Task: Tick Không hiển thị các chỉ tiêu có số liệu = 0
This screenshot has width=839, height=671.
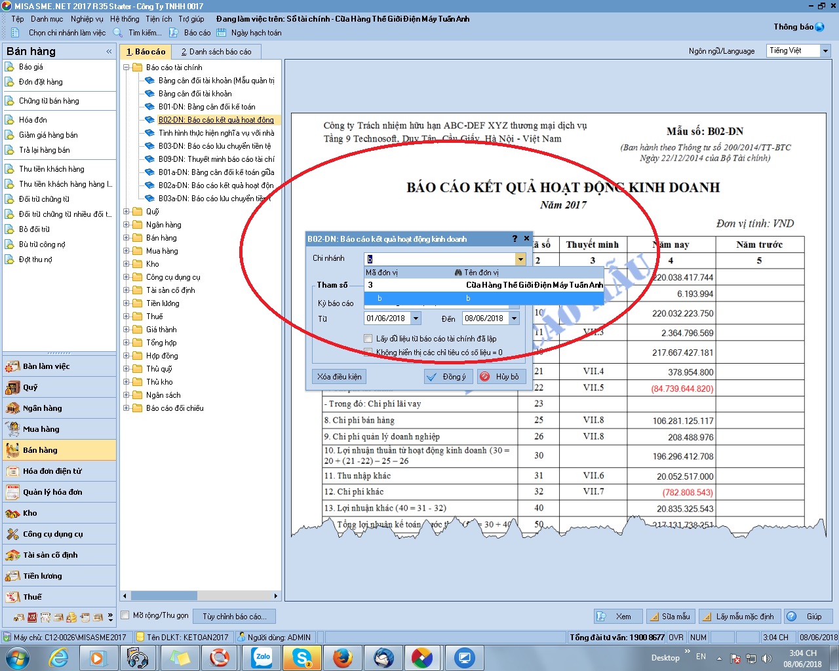Action: click(x=368, y=353)
